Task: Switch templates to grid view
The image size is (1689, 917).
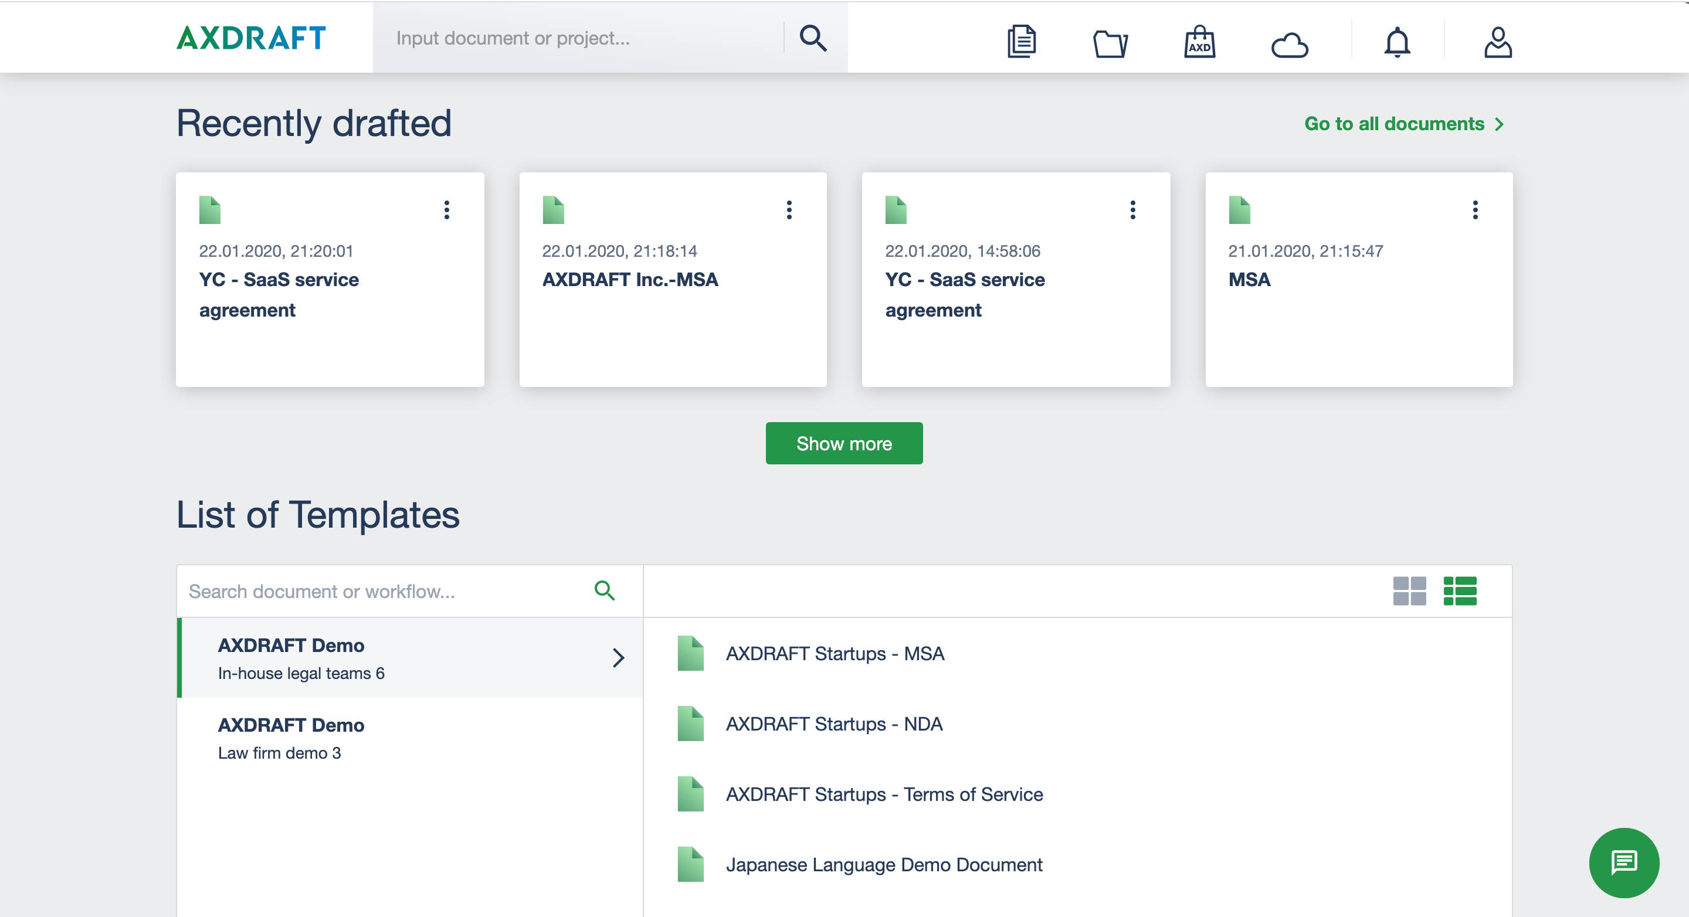Action: click(1409, 590)
